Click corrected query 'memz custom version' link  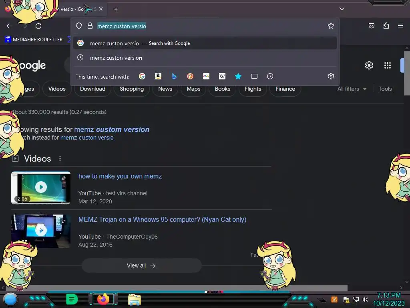[x=112, y=130]
